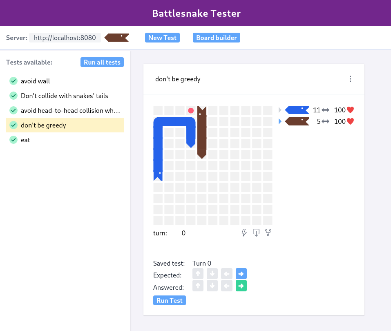Expand triangle marker beside blue snake
391x331 pixels.
[280, 110]
